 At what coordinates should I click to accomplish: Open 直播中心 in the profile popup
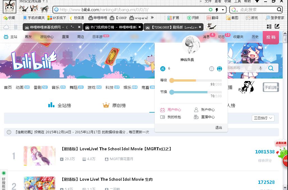[x=204, y=117]
